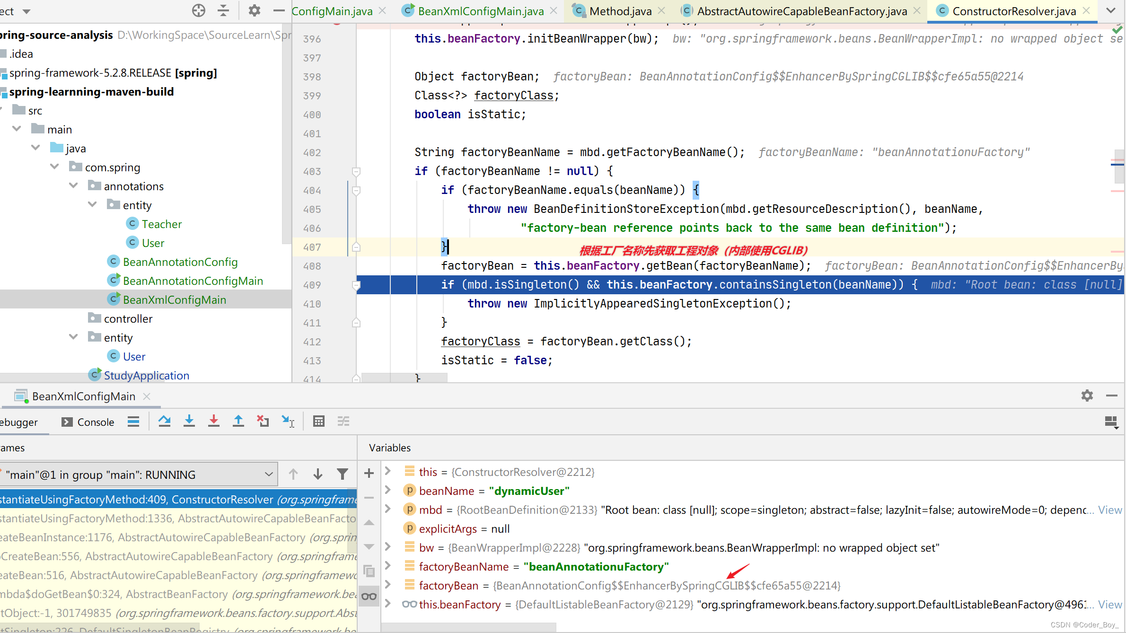The width and height of the screenshot is (1126, 633).
Task: Toggle fold marker at line 404
Action: click(x=356, y=191)
